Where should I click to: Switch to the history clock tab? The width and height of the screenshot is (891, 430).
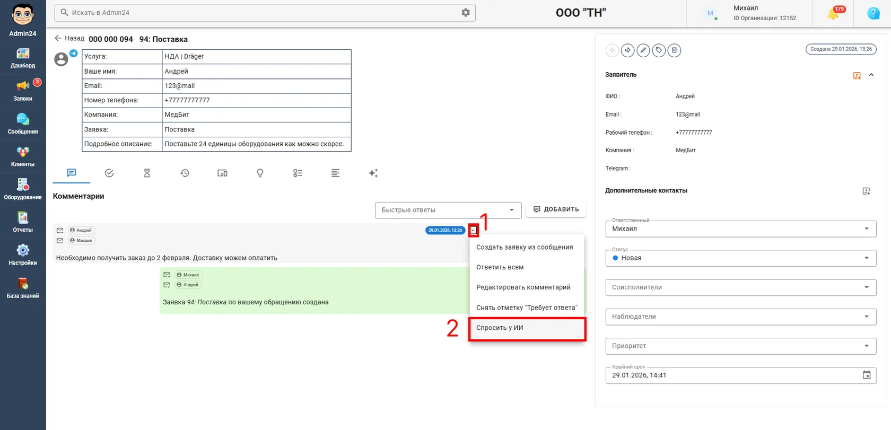pos(185,173)
